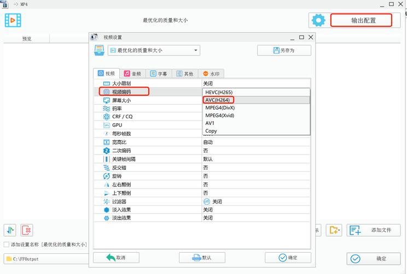The height and width of the screenshot is (274, 407).
Task: Click the 码率 wave icon
Action: point(107,109)
